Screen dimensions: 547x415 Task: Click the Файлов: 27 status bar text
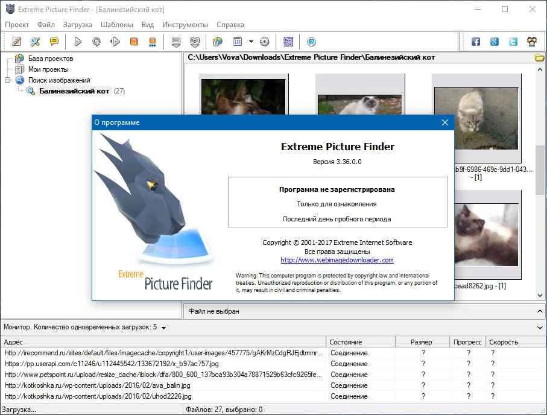point(224,410)
